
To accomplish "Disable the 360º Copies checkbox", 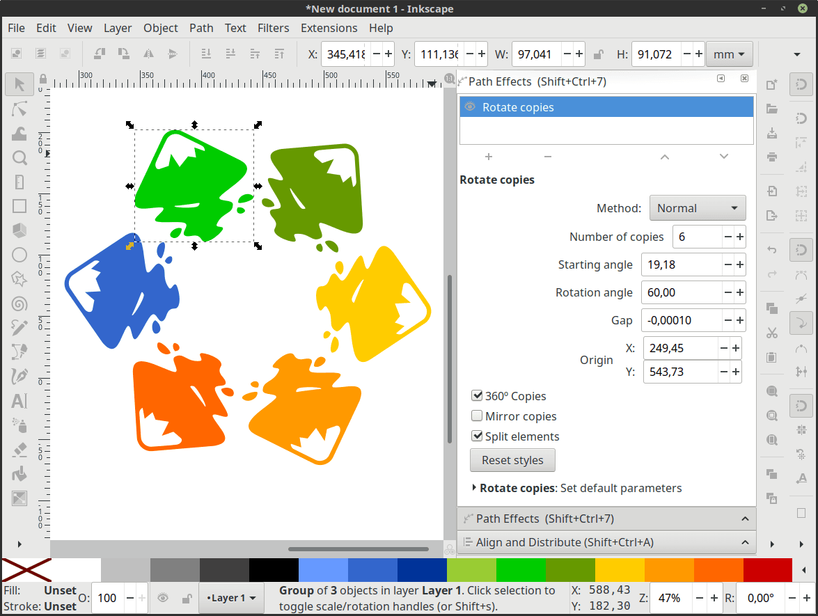I will coord(478,396).
